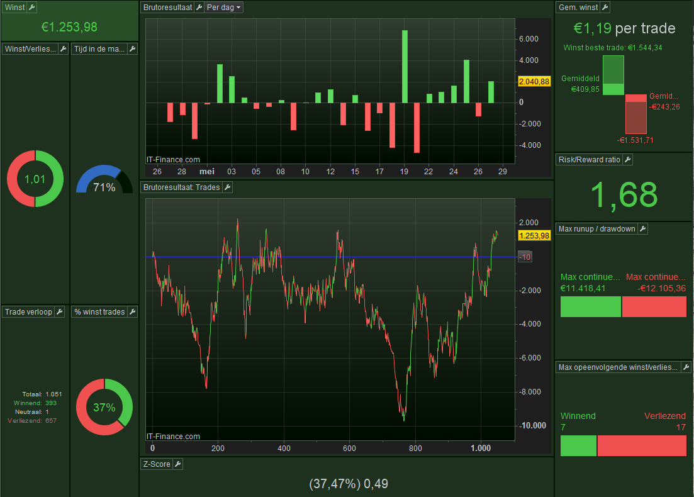Open the Brutoresultaat: Trades wrench settings
This screenshot has height=497, width=694.
227,187
